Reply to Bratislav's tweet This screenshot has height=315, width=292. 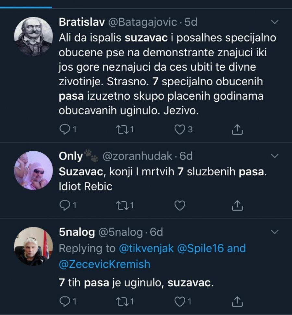coord(65,130)
